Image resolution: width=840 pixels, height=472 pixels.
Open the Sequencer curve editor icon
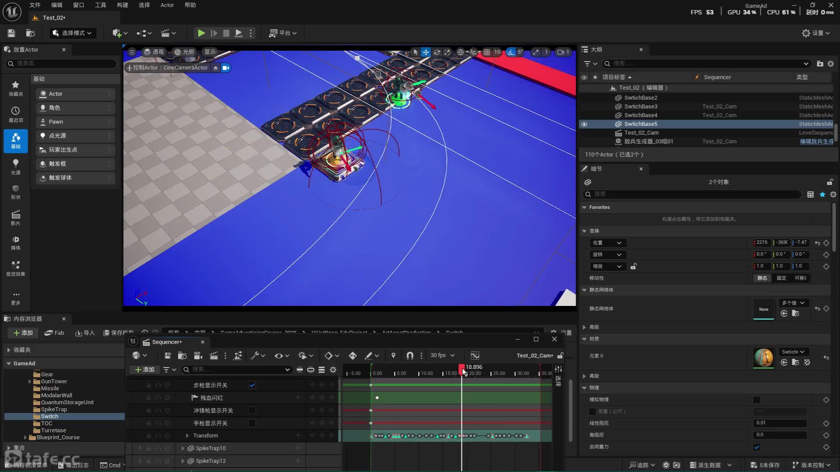tap(475, 356)
